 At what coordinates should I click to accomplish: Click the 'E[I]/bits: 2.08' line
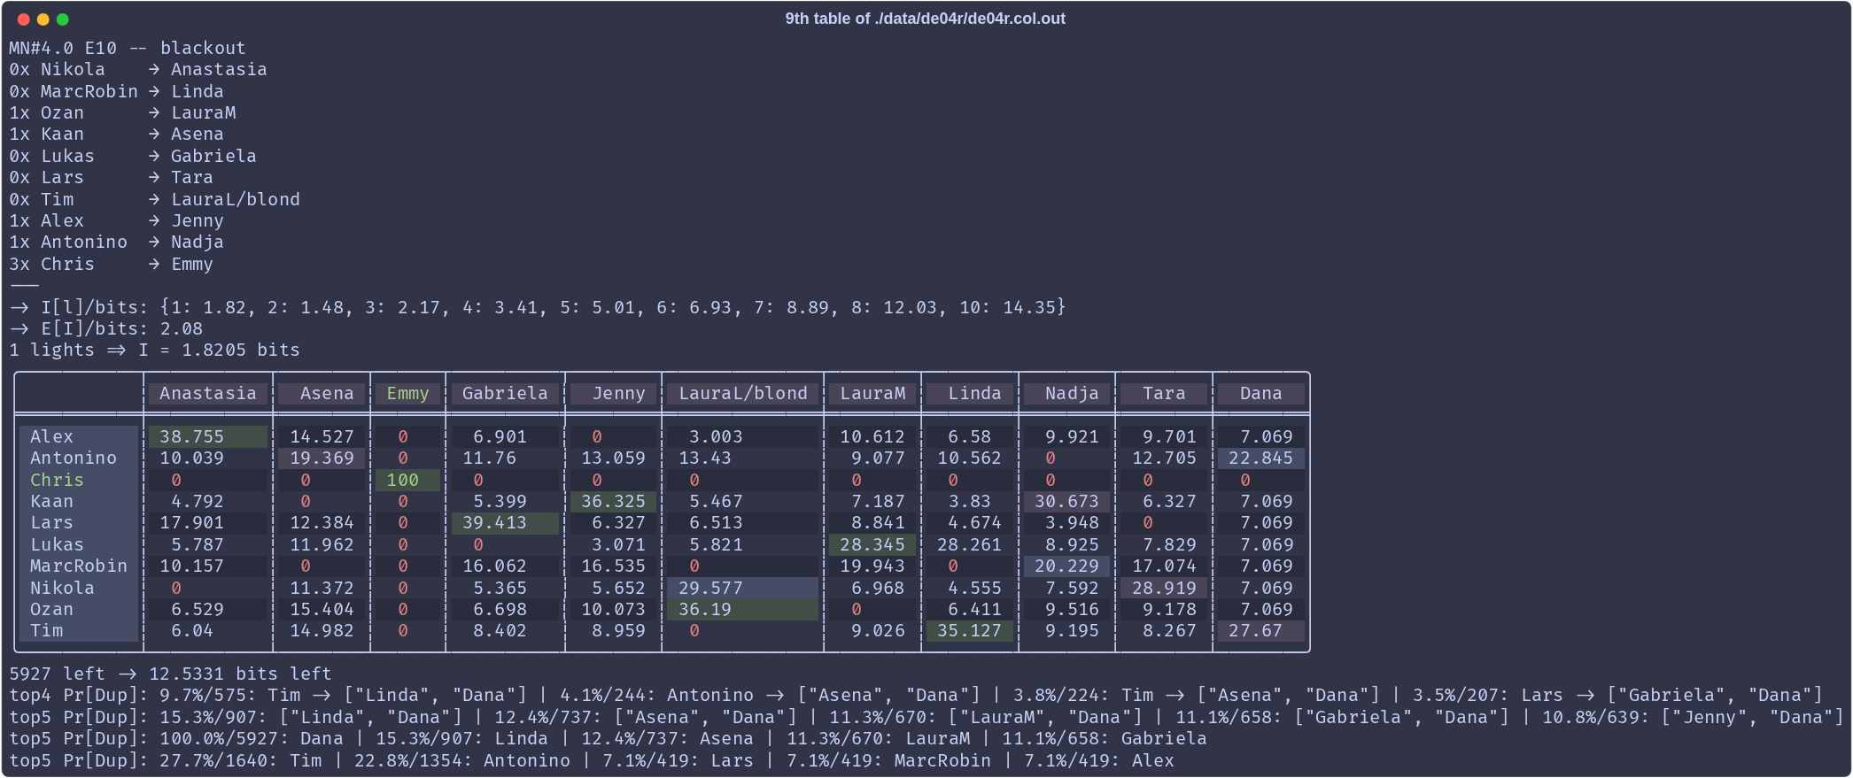[106, 328]
